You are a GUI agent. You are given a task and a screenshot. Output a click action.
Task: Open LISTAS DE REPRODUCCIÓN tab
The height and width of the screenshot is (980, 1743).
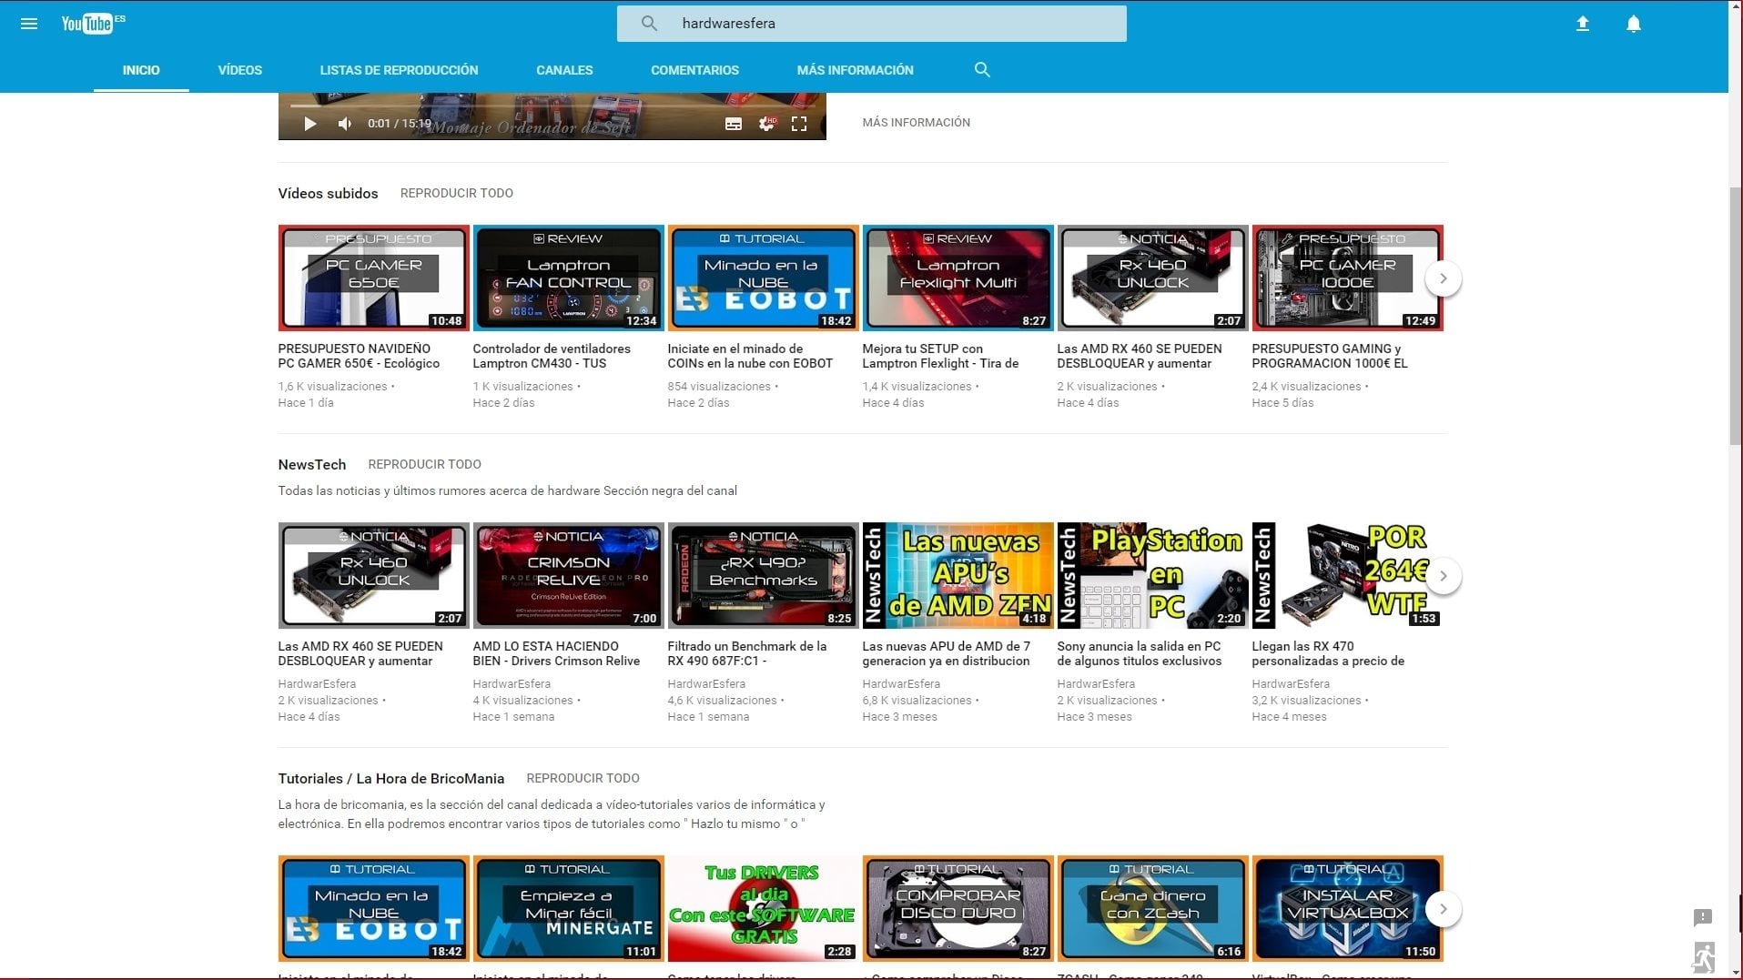click(x=399, y=70)
